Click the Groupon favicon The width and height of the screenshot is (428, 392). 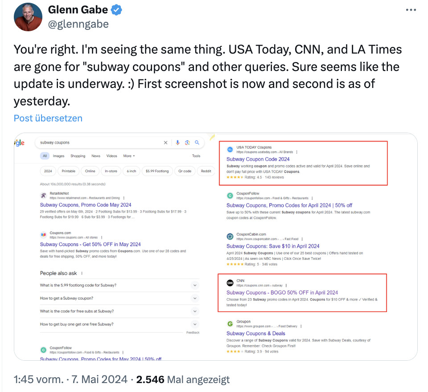pyautogui.click(x=230, y=322)
